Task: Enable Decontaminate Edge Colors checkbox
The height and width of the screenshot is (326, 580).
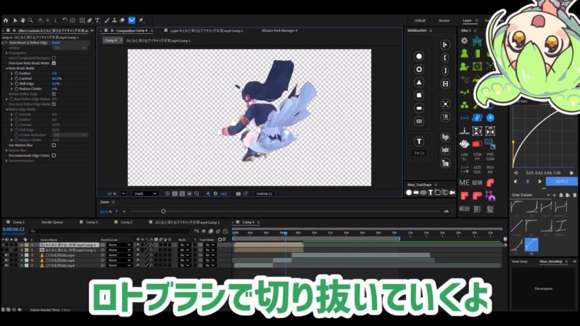Action: [54, 155]
